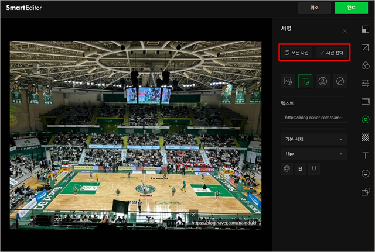Viewport: 375px width, 252px height.
Task: Select the crop tool
Action: click(366, 47)
